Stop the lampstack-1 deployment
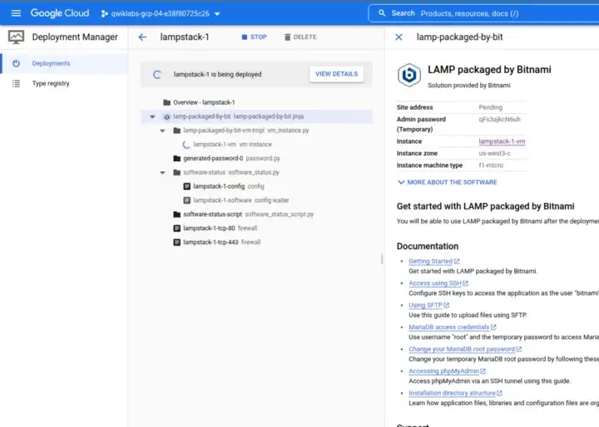Image resolution: width=599 pixels, height=427 pixels. (x=255, y=37)
